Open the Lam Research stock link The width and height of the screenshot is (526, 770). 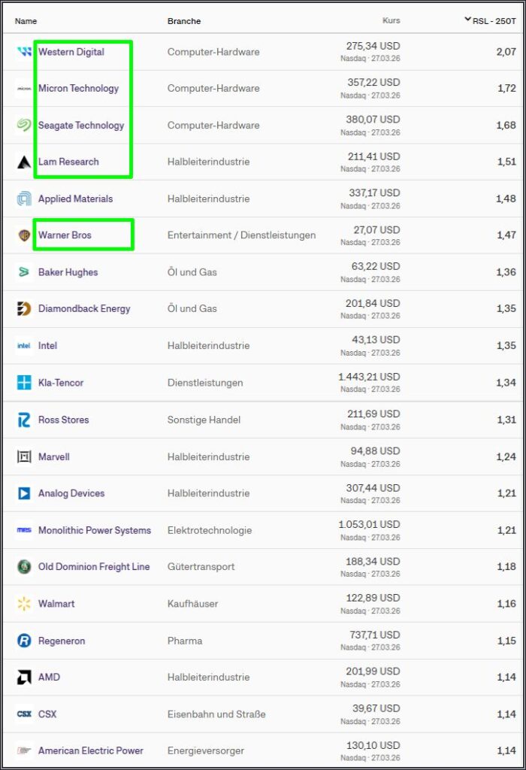tap(68, 162)
